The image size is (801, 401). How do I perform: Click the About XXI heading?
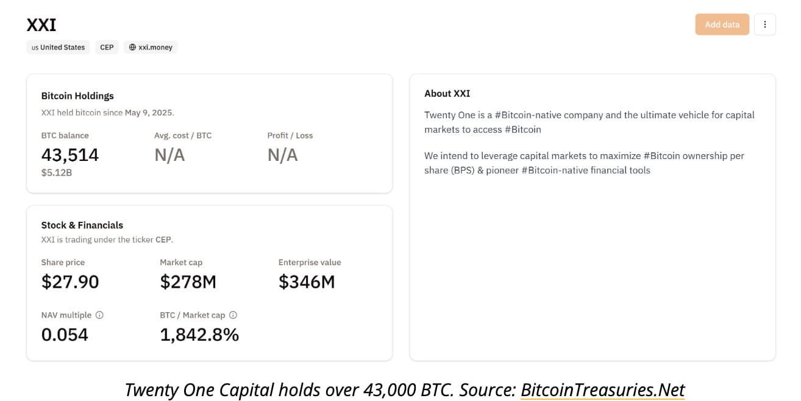click(447, 93)
